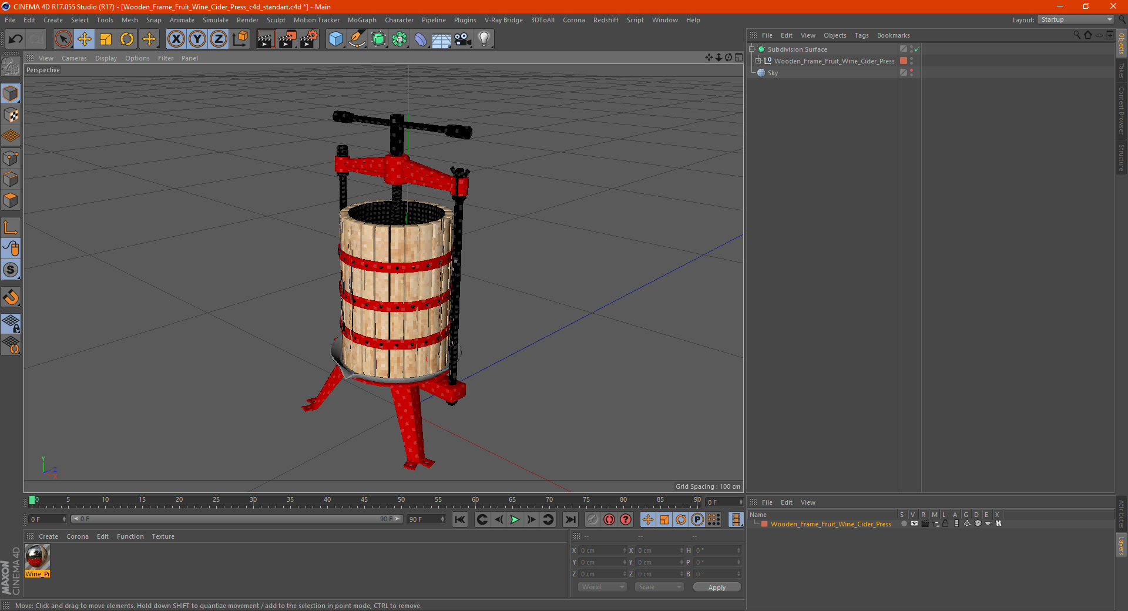This screenshot has height=611, width=1128.
Task: Open the World coordinate dropdown
Action: tap(602, 587)
